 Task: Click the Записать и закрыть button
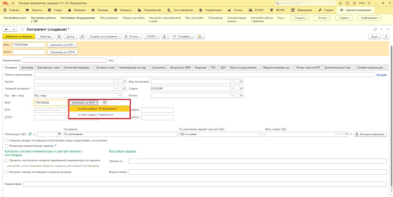pos(19,37)
